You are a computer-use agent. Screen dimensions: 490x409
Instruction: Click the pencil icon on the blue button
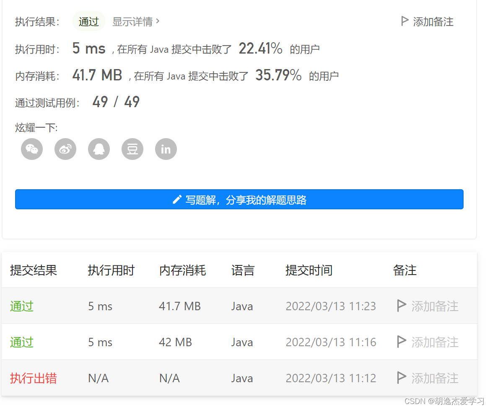(x=177, y=199)
